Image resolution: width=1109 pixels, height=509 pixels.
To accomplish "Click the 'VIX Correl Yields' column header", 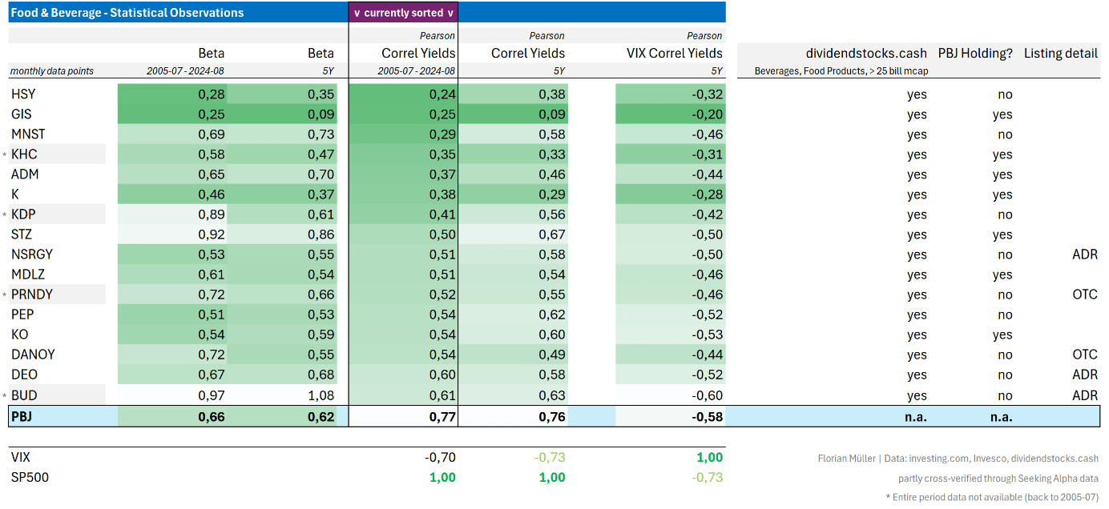I will click(x=675, y=54).
